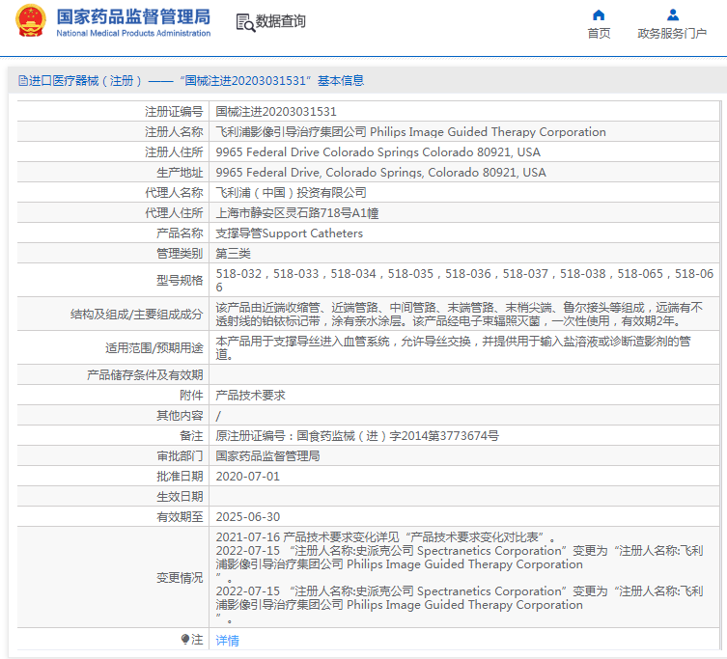Click the 其他内容 slash value
The height and width of the screenshot is (659, 727).
[218, 416]
